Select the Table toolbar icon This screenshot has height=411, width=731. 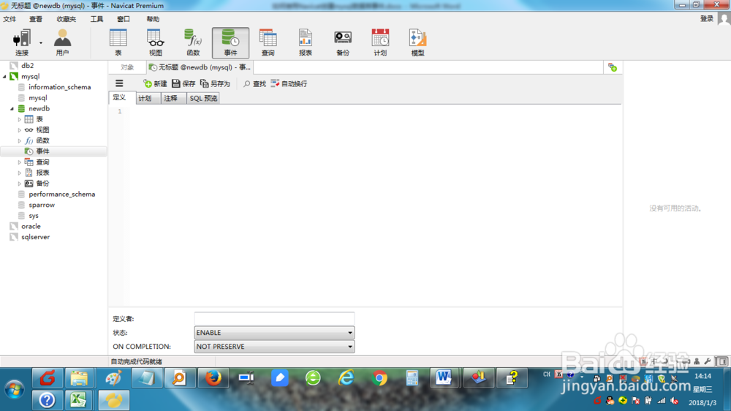pos(118,42)
